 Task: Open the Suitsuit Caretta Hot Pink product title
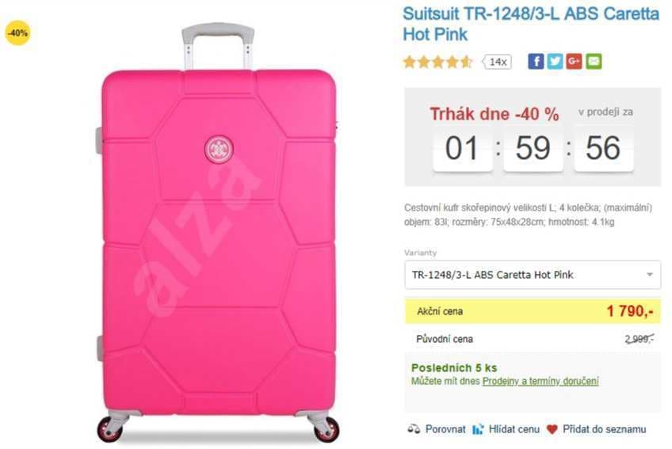coord(531,24)
